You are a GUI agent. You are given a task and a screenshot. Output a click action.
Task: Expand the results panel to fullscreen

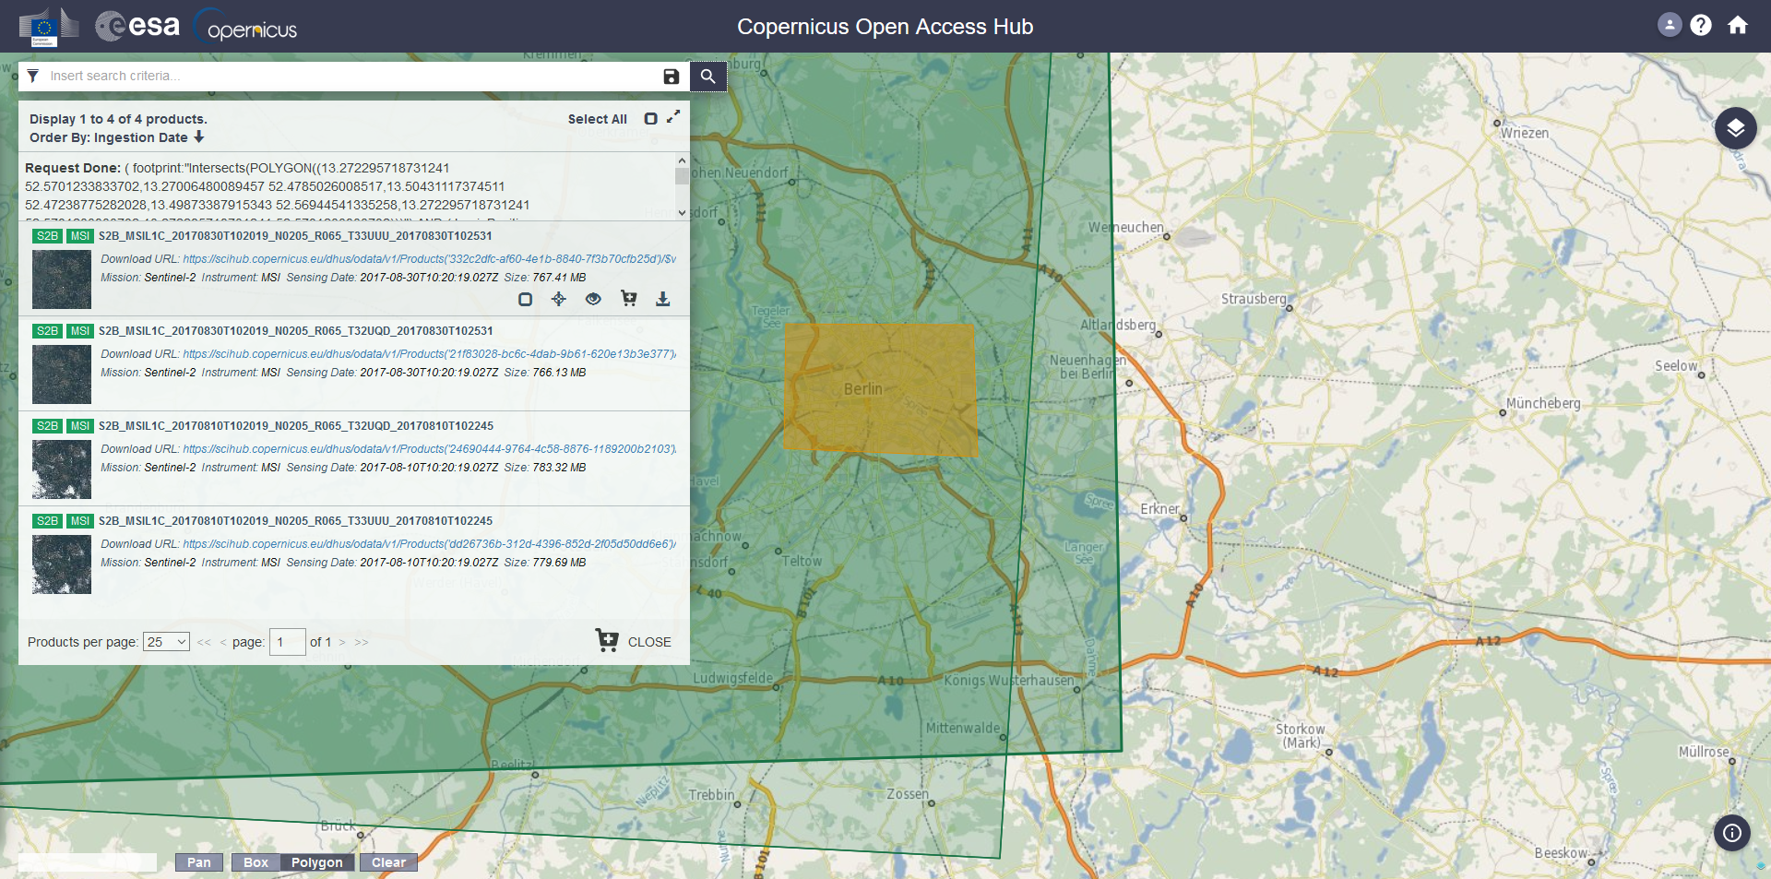[x=673, y=116]
